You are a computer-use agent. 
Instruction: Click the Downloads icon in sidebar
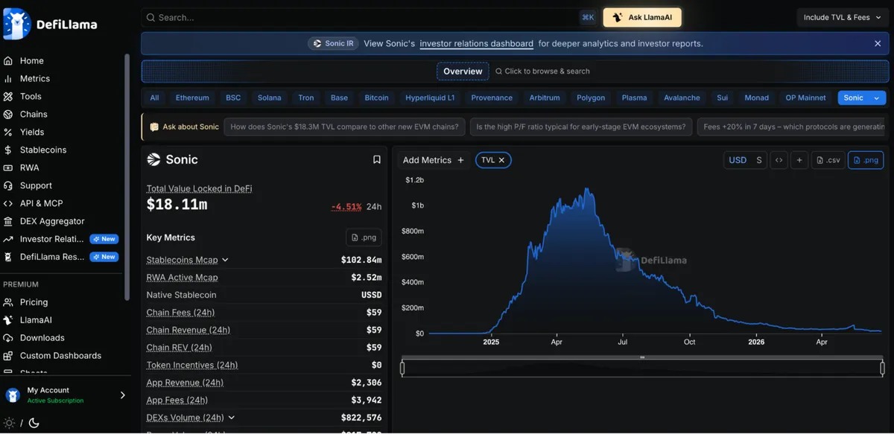tap(8, 338)
